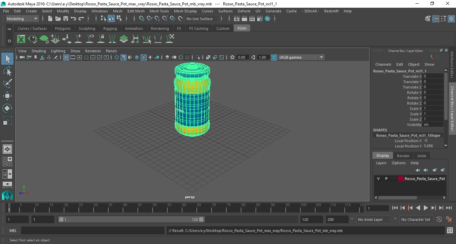This screenshot has height=244, width=456.
Task: Click the current frame input field
Action: 377,208
